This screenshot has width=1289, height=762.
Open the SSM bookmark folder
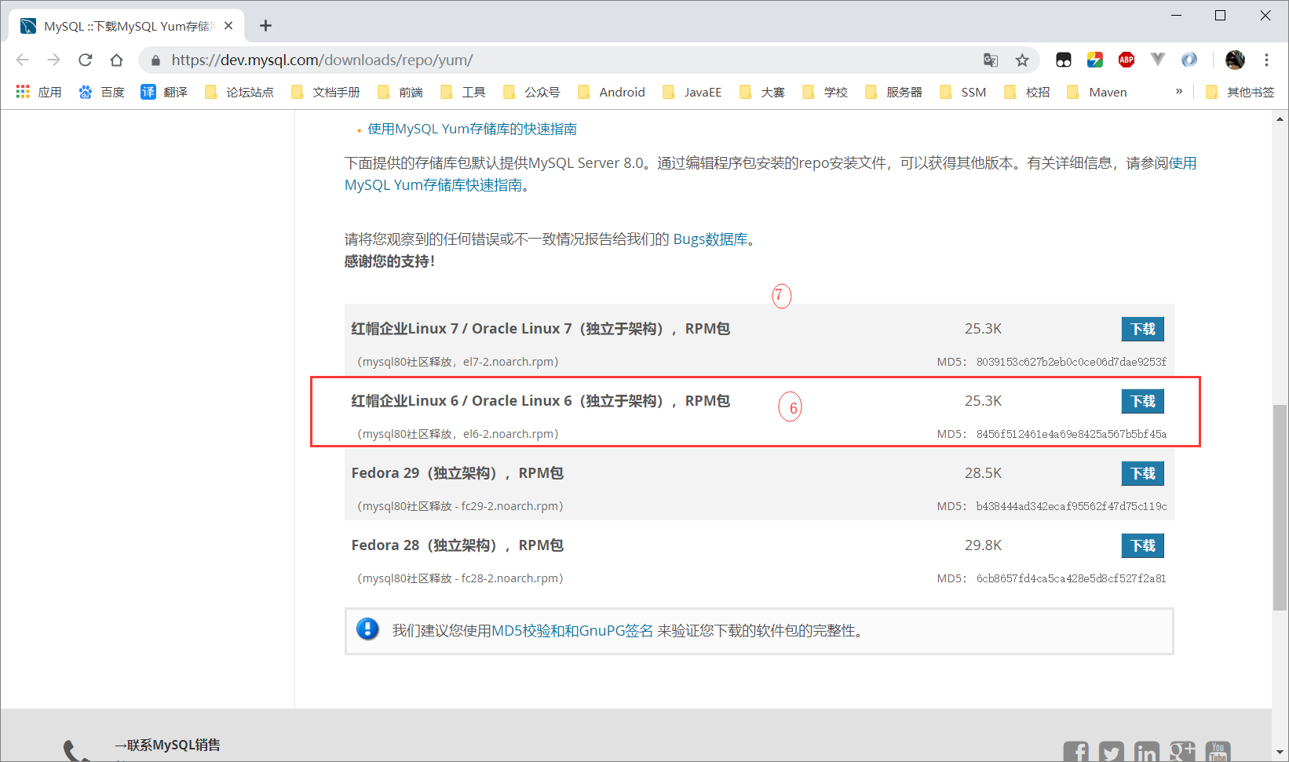pyautogui.click(x=963, y=92)
